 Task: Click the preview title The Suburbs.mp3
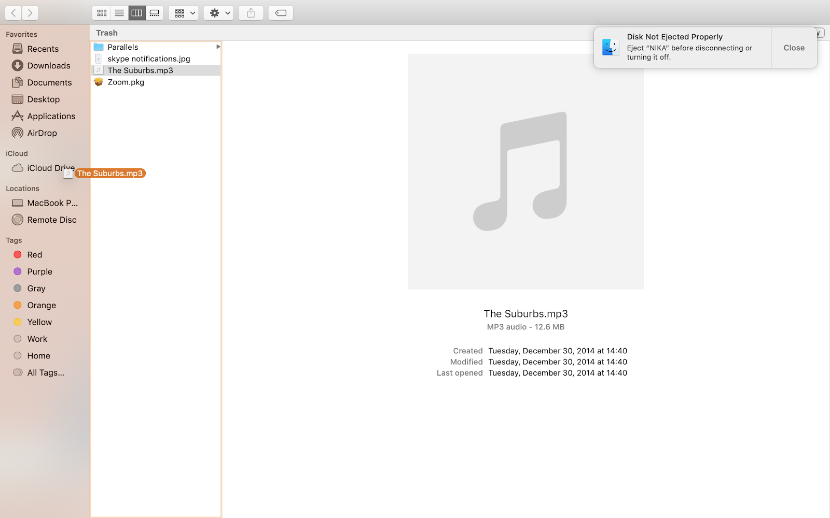(525, 314)
